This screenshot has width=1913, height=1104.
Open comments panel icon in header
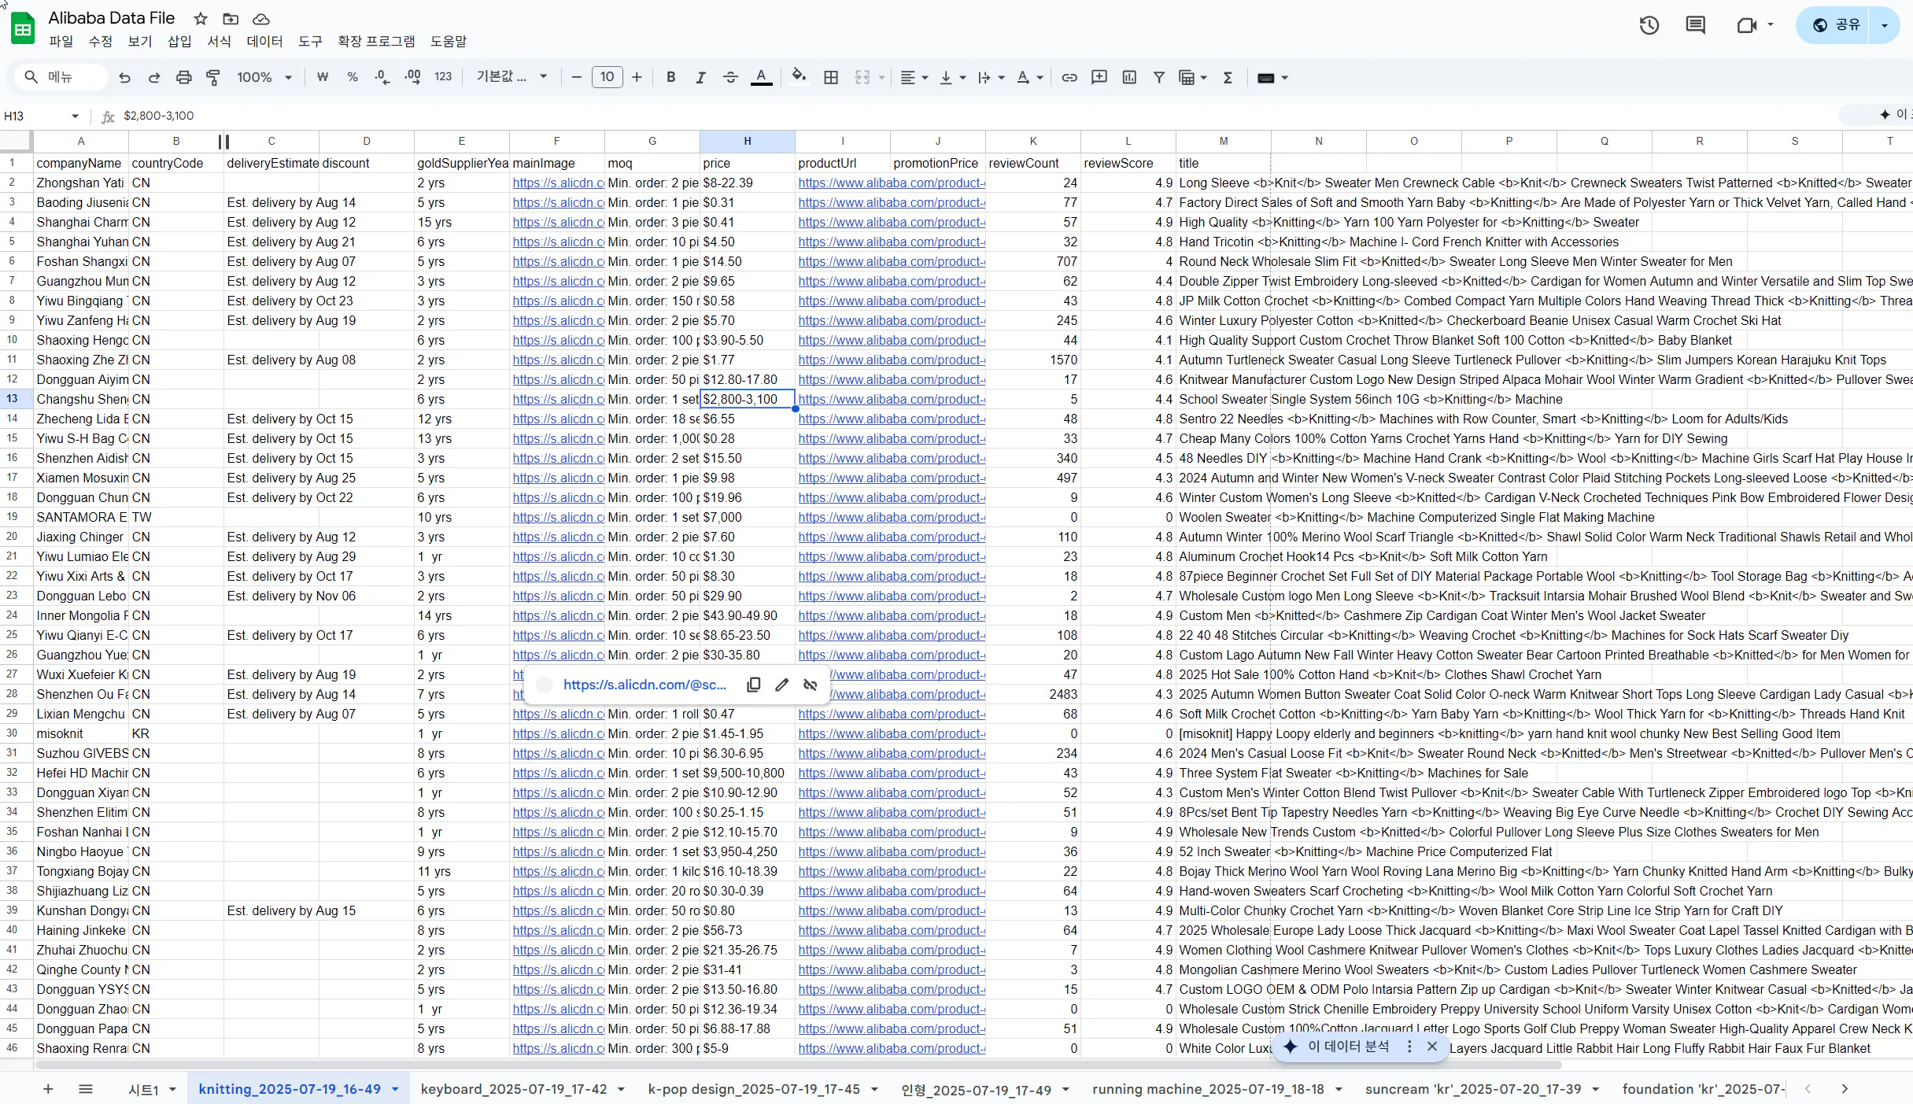[x=1696, y=25]
